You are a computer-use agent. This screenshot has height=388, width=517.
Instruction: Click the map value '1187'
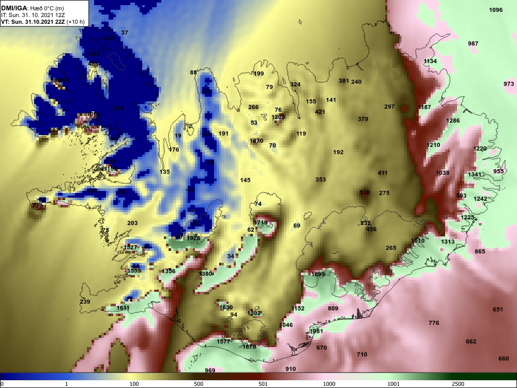424,107
